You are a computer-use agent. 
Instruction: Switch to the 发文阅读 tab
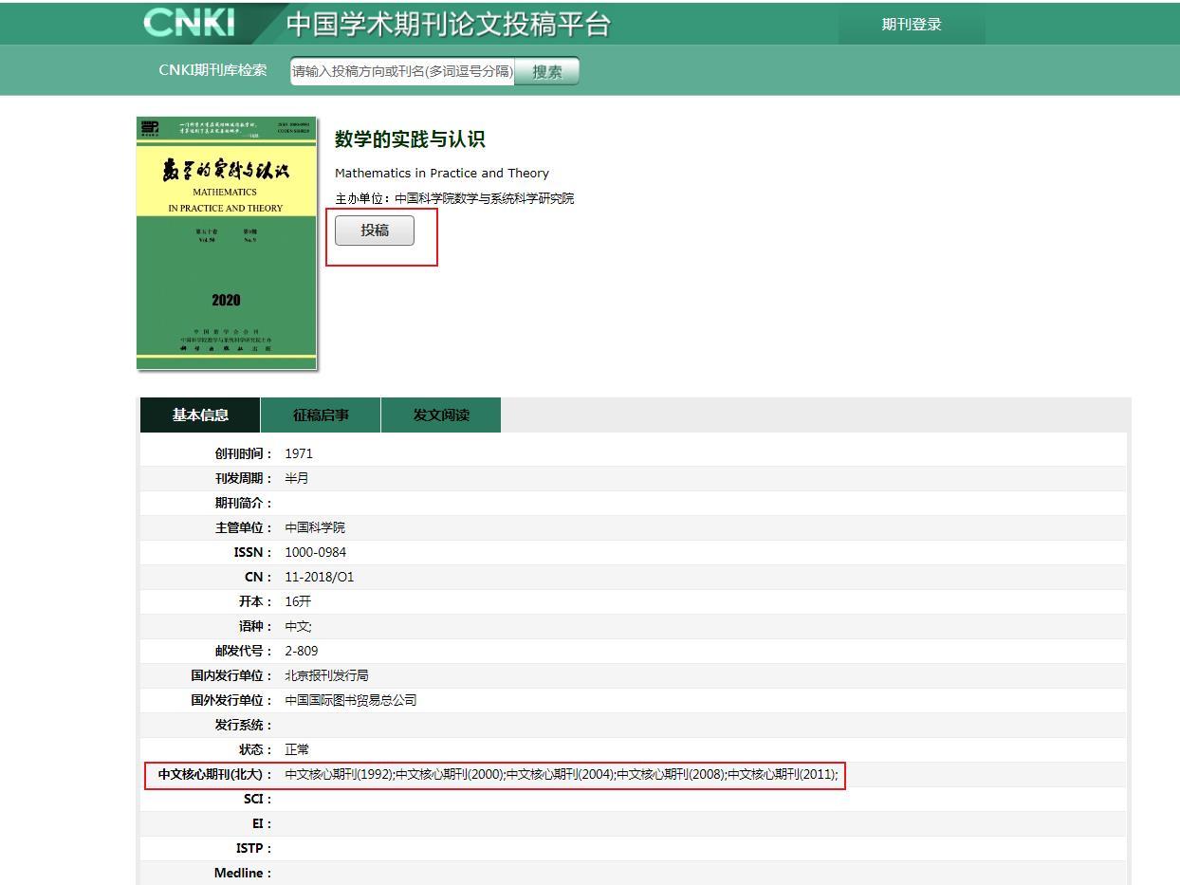pos(441,415)
